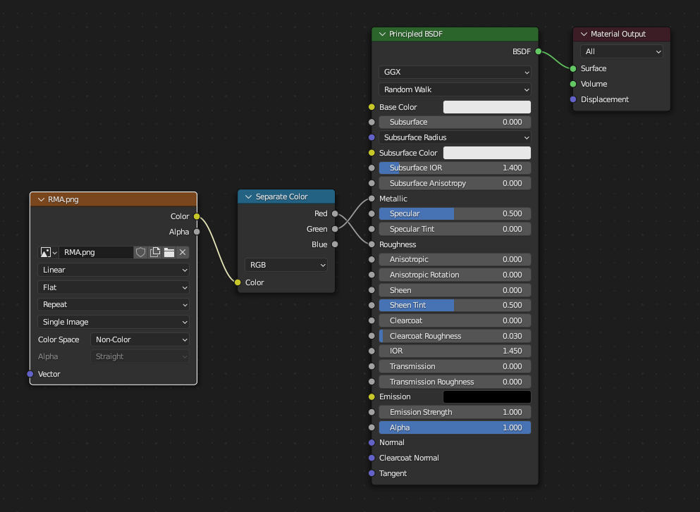Click the Sheen Tint slider
This screenshot has width=700, height=512.
(x=455, y=306)
